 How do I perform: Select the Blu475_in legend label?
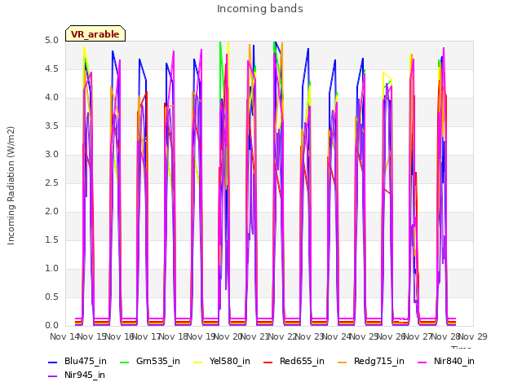tap(86, 362)
